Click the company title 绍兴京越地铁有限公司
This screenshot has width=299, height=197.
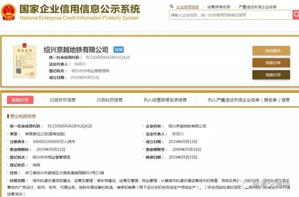(76, 50)
